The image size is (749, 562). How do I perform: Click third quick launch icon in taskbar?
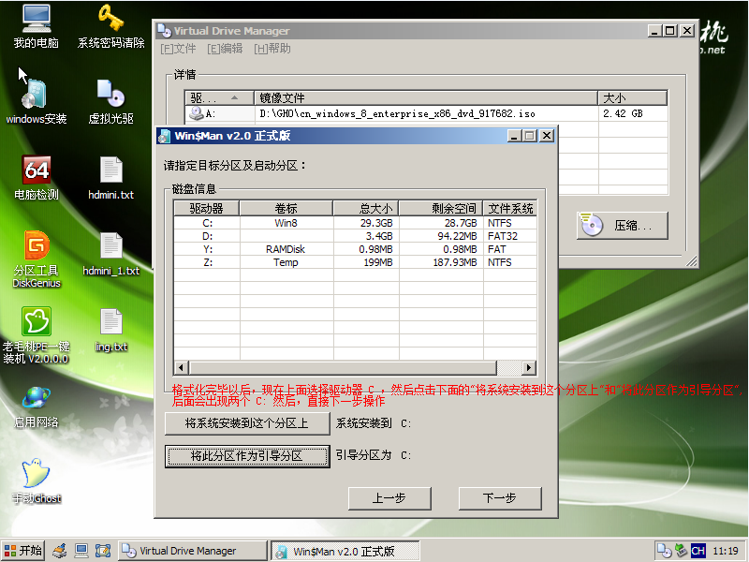point(103,551)
